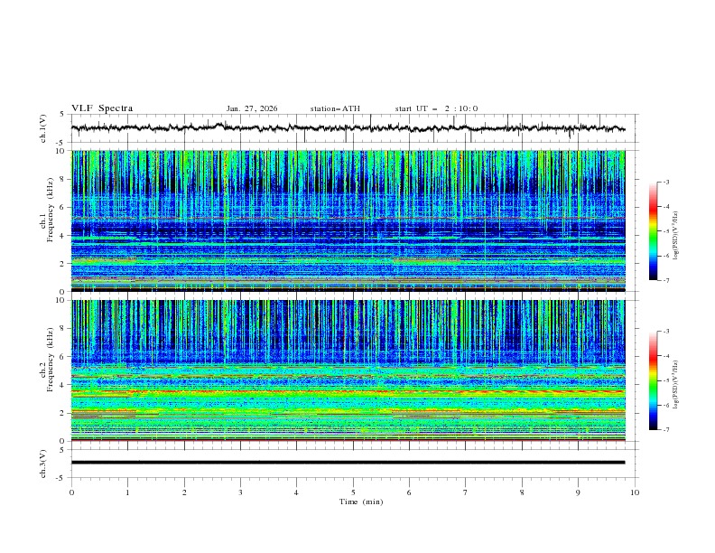Click the "-7" value on ch.2 colorbar
The height and width of the screenshot is (553, 715).
click(666, 430)
